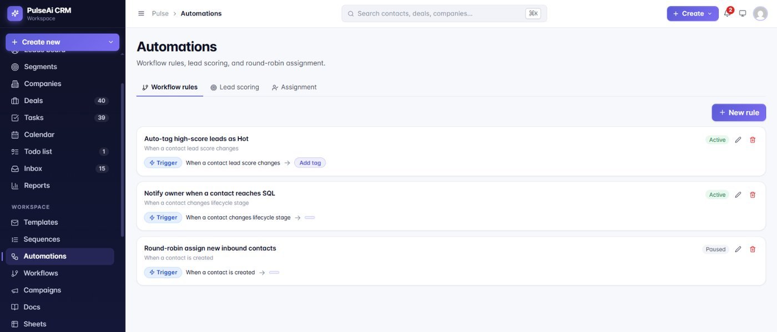Open the user avatar profile menu
777x332 pixels.
tap(760, 13)
